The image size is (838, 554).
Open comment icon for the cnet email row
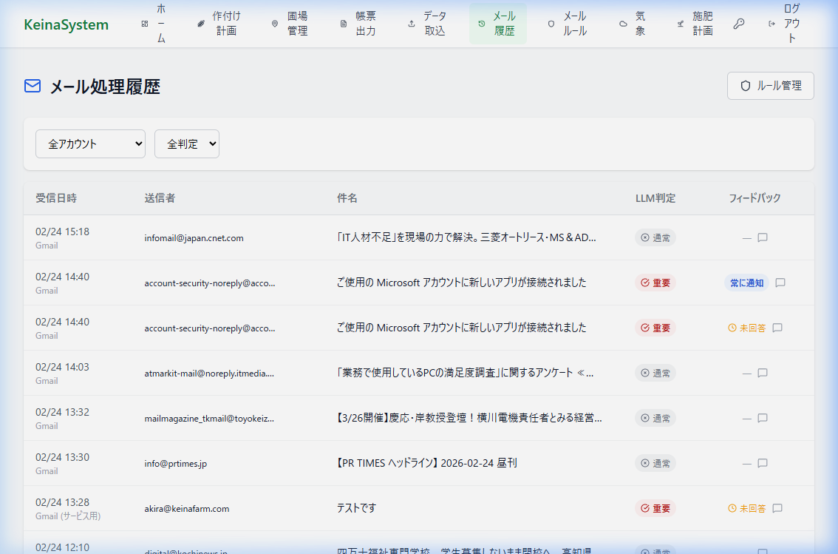(x=763, y=237)
